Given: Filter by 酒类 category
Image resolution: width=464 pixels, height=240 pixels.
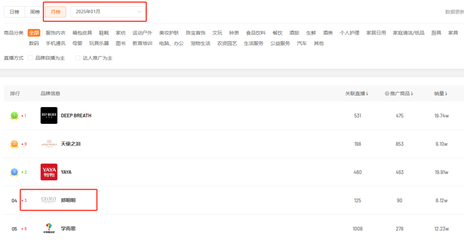Looking at the screenshot, I should coord(327,33).
